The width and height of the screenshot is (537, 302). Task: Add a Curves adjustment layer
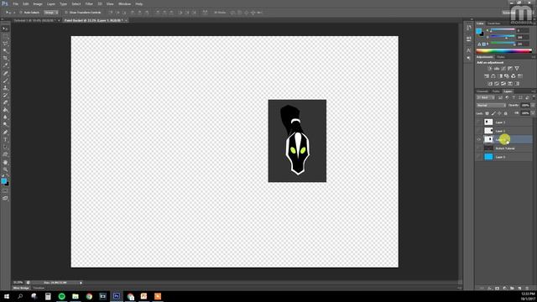503,69
